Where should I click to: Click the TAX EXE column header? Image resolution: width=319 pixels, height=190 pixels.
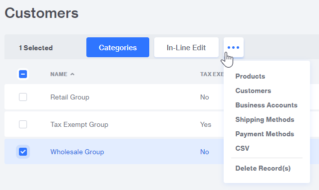coord(212,74)
